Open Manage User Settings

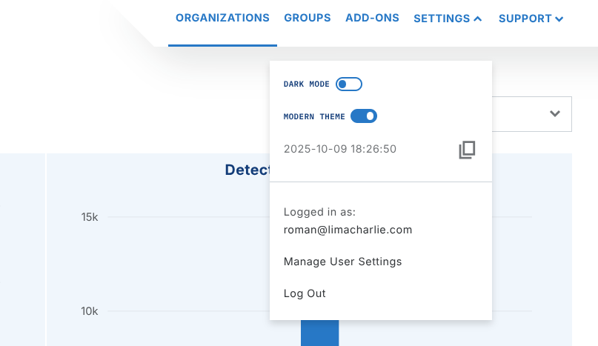tap(342, 262)
